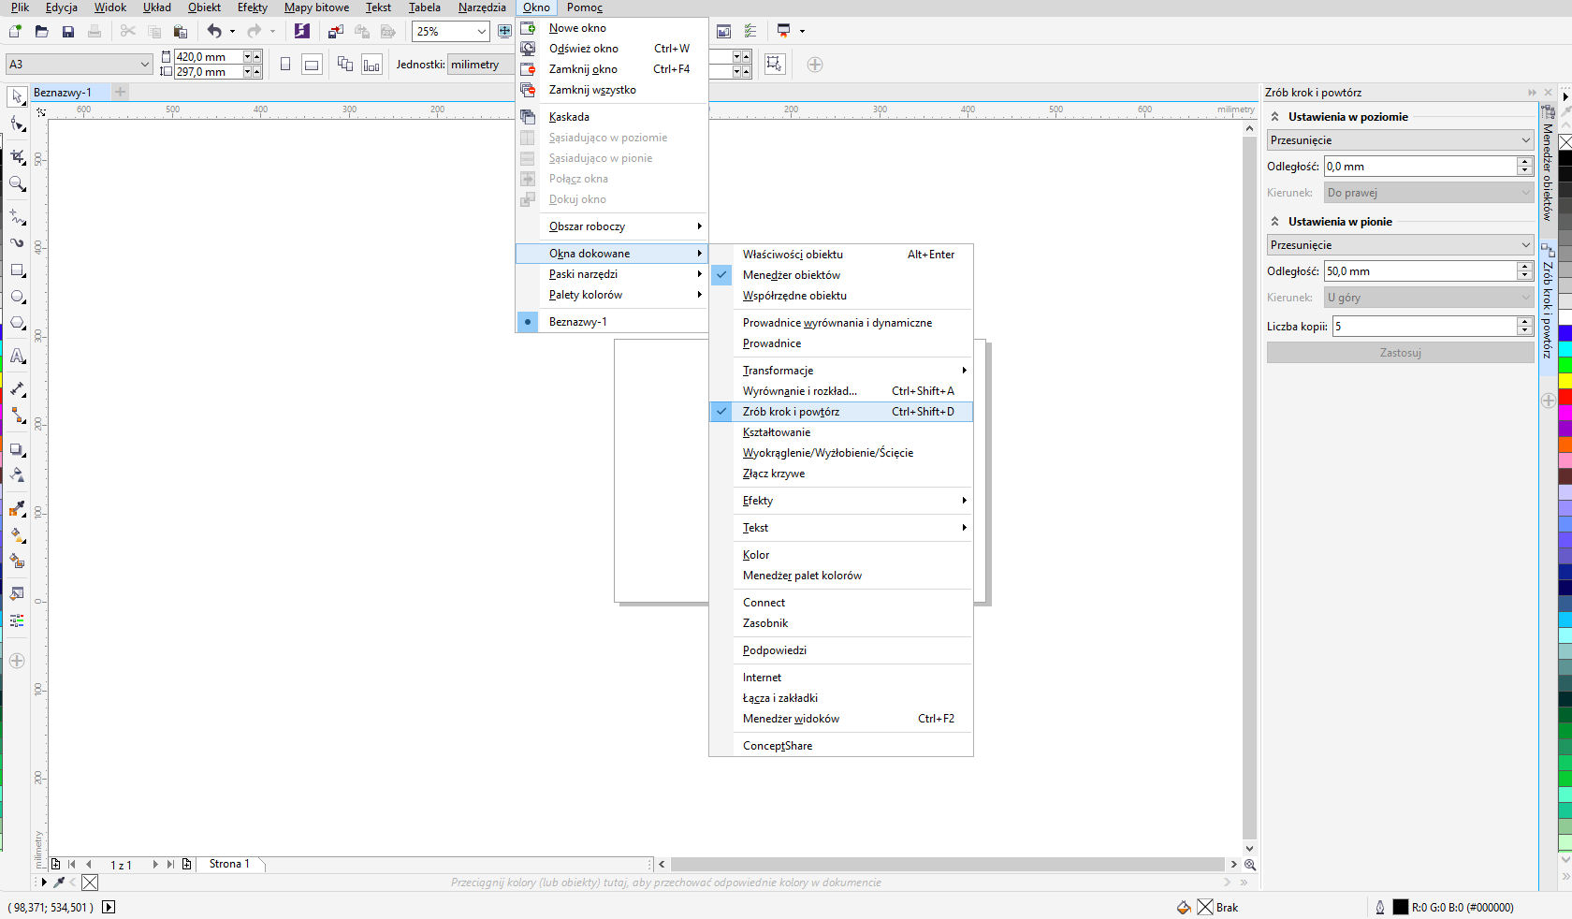Click the Save floppy disk icon

click(67, 32)
